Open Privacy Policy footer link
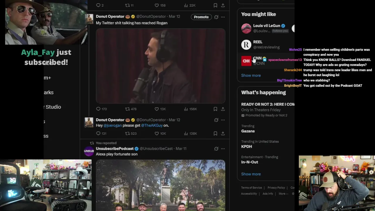Image resolution: width=375 pixels, height=211 pixels. click(276, 188)
